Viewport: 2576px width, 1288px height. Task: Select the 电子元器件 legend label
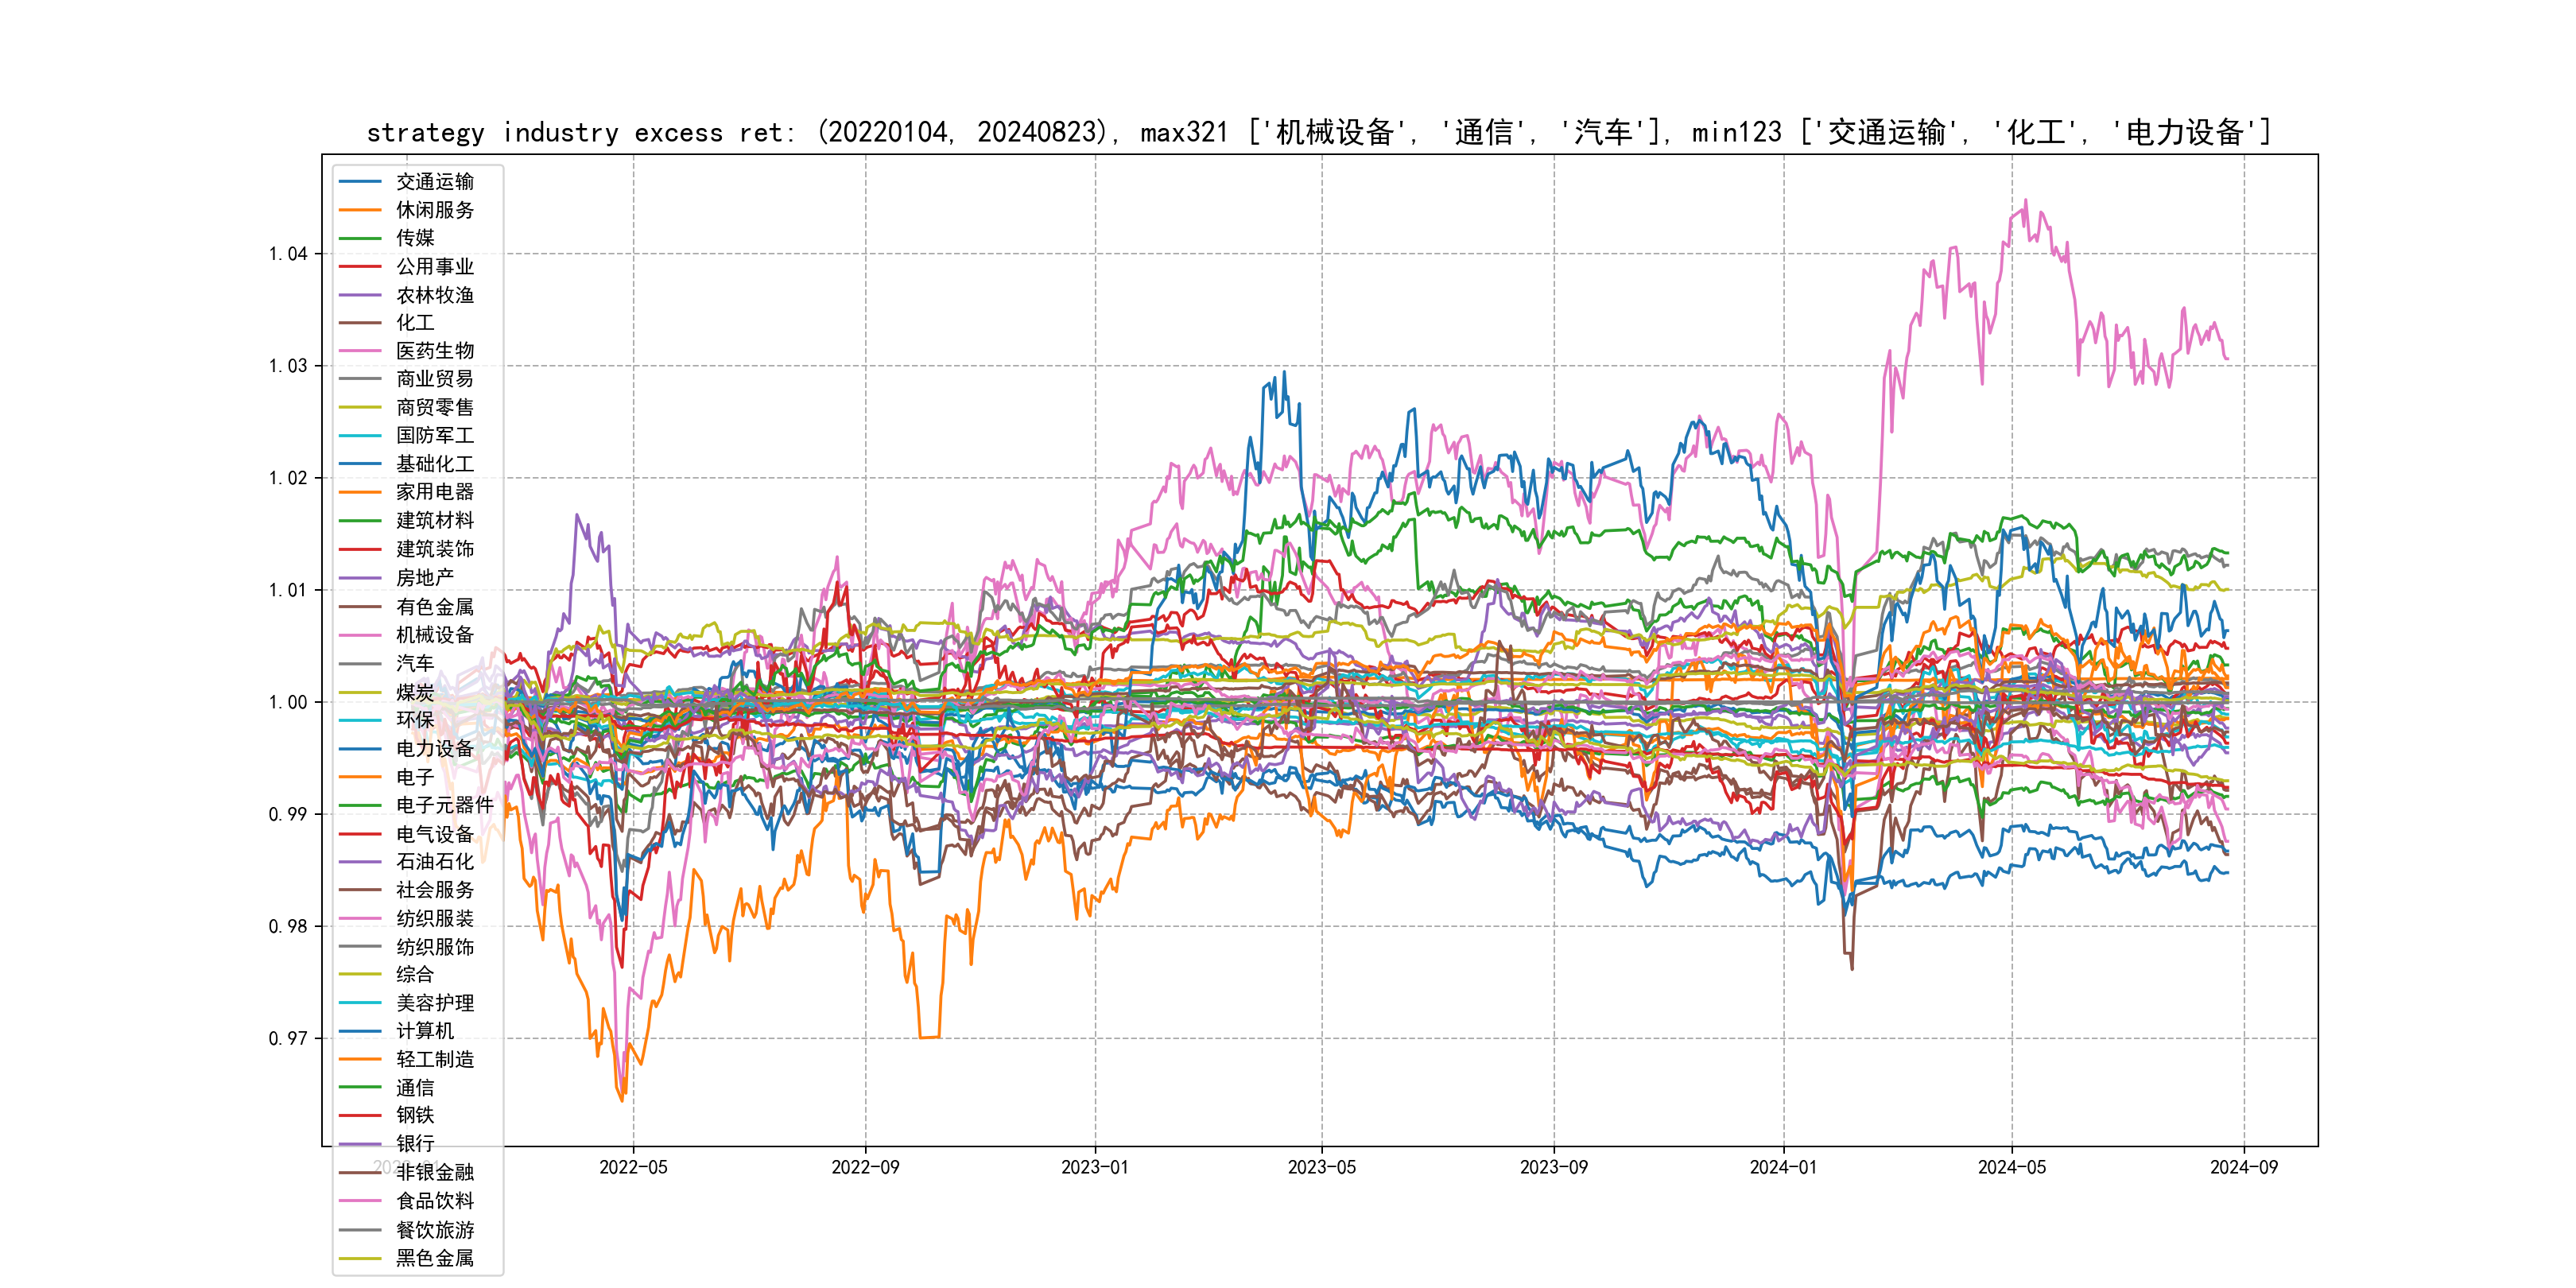point(444,805)
